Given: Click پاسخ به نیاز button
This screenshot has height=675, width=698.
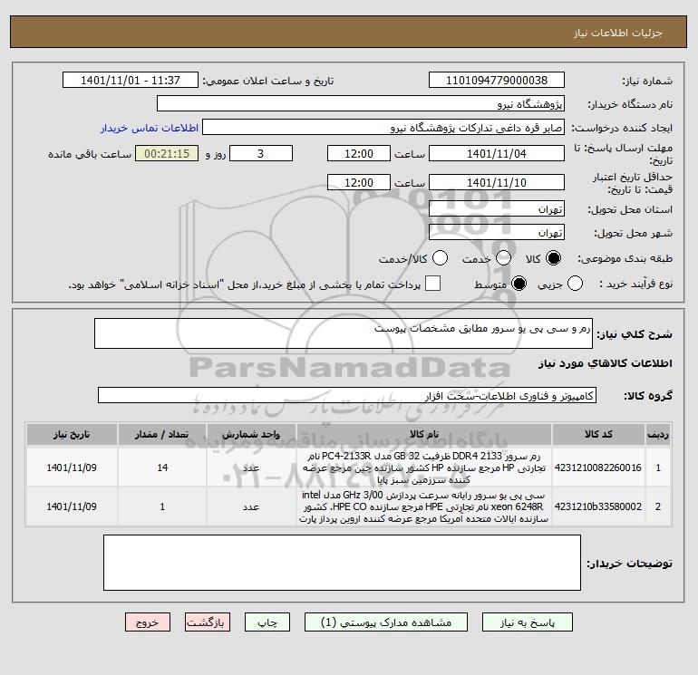Looking at the screenshot, I should pos(527,622).
